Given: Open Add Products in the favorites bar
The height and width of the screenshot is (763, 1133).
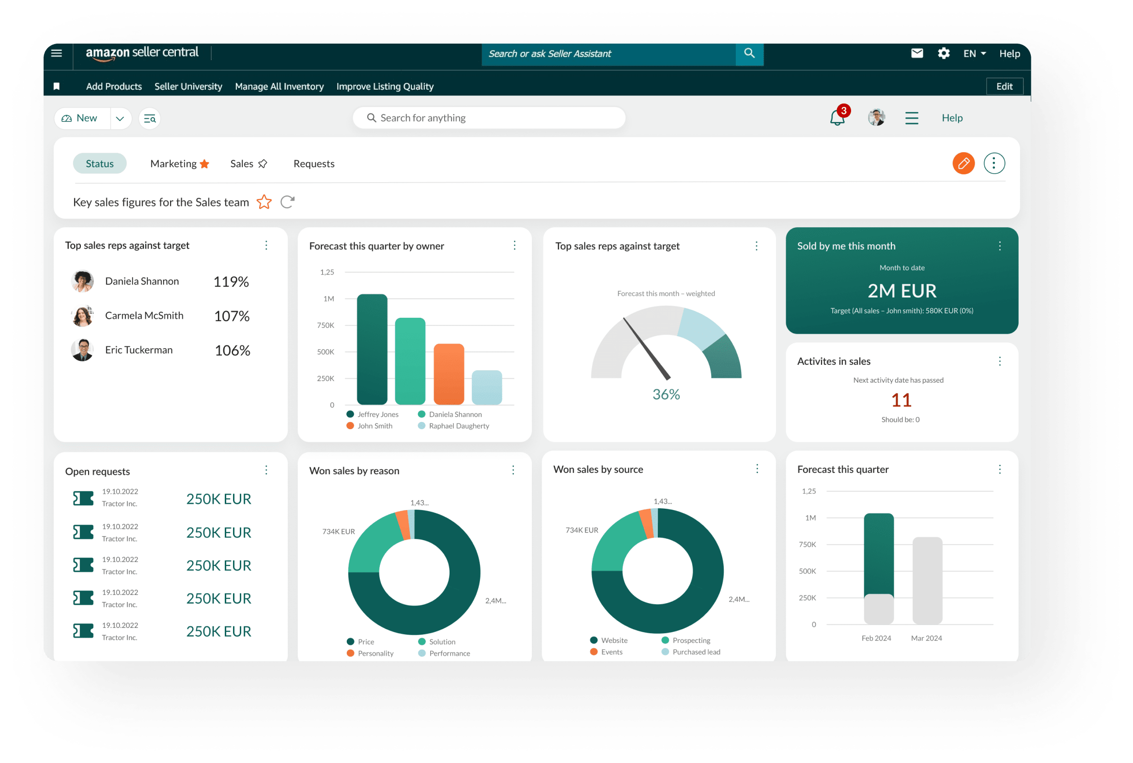Looking at the screenshot, I should pyautogui.click(x=114, y=86).
